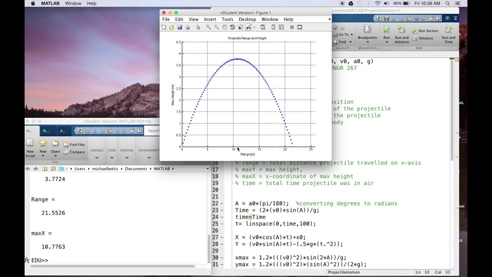Image resolution: width=492 pixels, height=277 pixels.
Task: Open the Run dropdown arrow in Editor
Action: coord(387,42)
